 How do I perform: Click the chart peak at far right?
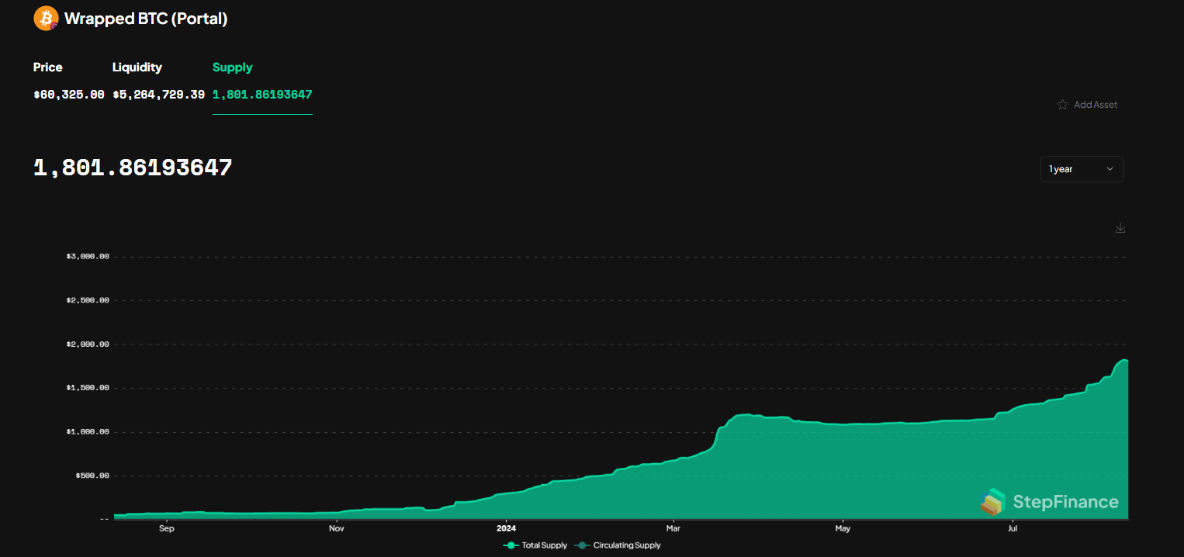pos(1122,361)
